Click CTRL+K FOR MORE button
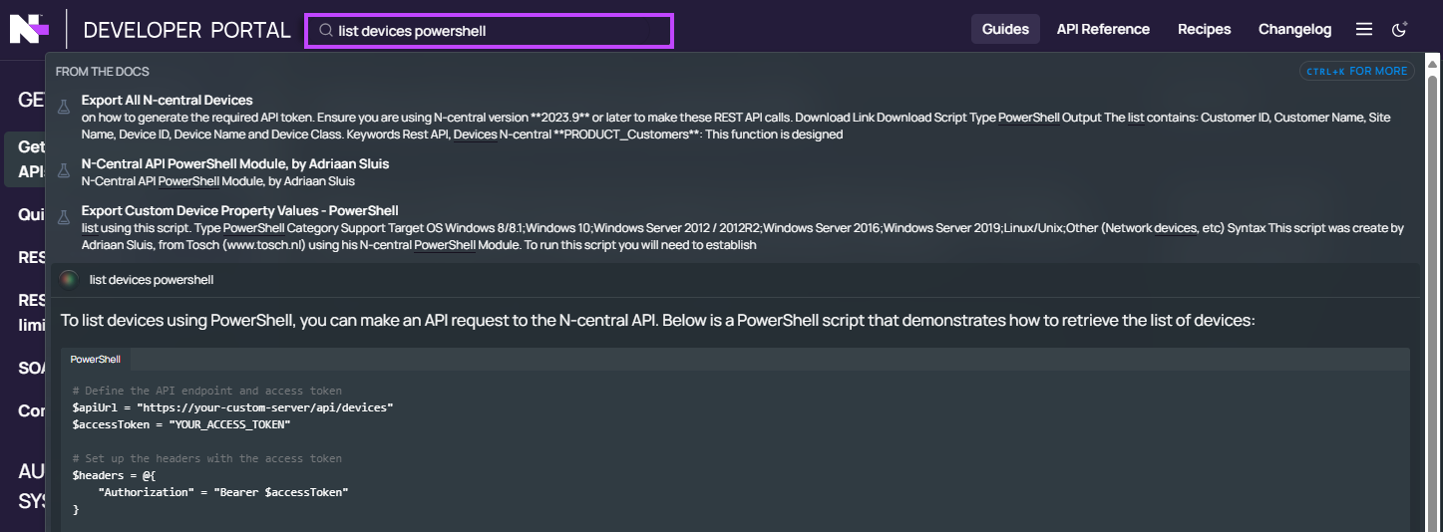The width and height of the screenshot is (1443, 532). (1356, 72)
